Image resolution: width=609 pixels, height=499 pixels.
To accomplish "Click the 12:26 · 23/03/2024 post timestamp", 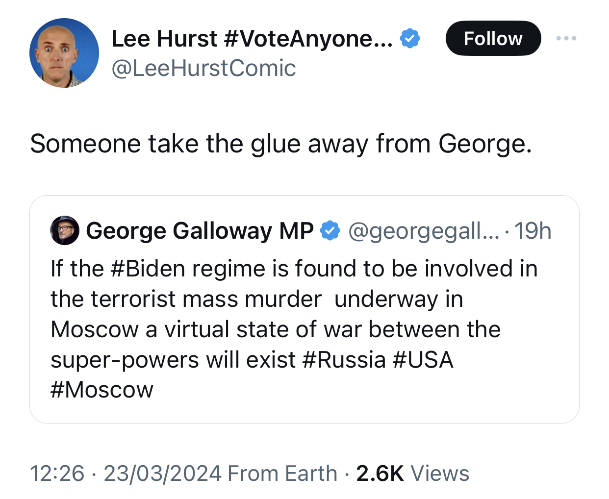I will pyautogui.click(x=126, y=474).
